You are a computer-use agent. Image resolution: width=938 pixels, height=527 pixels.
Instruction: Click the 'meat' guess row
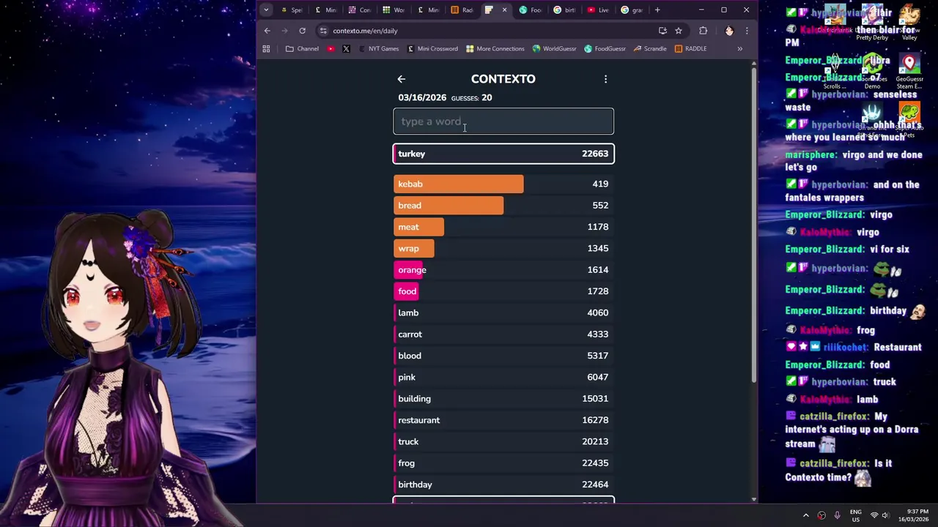(x=503, y=227)
